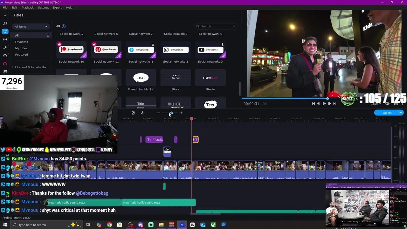Select the highlighted yellow title clip on timeline

196,140
